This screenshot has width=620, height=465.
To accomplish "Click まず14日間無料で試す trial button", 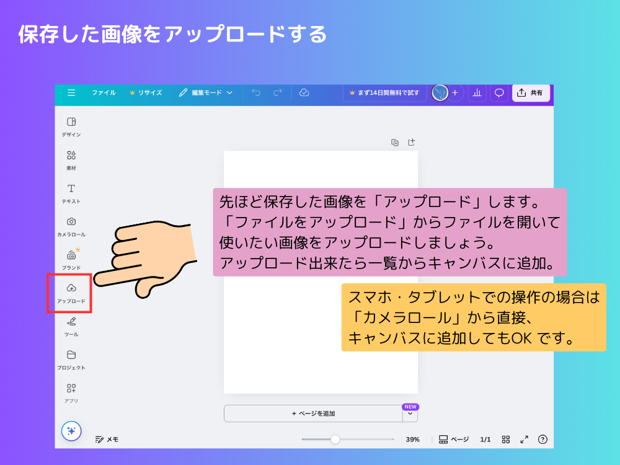I will [386, 92].
